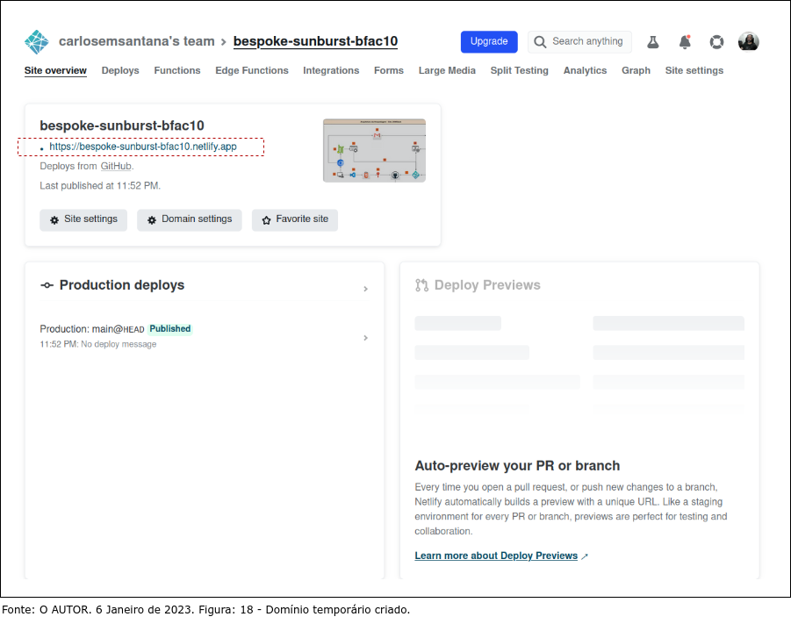
Task: Open the main@HEAD deploy row chevron
Action: pos(366,338)
